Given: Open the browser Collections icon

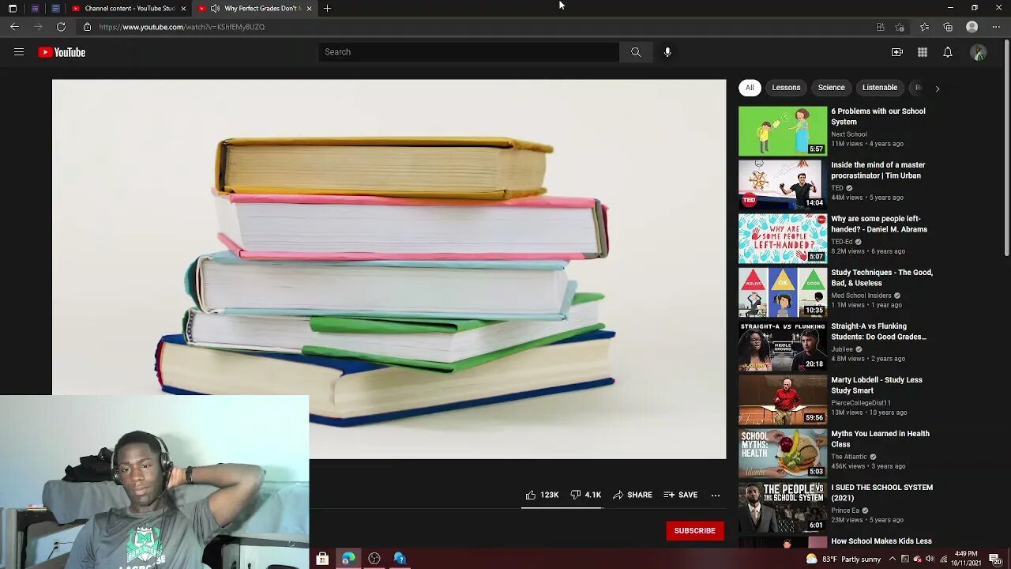Looking at the screenshot, I should 948,27.
